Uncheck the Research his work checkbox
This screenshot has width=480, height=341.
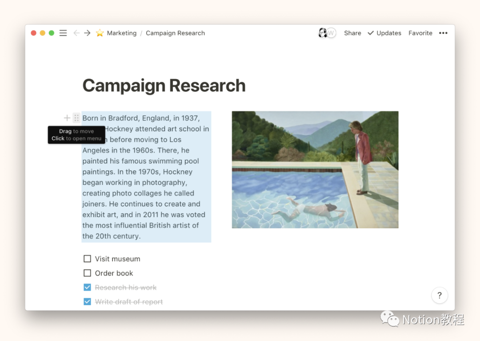point(87,287)
